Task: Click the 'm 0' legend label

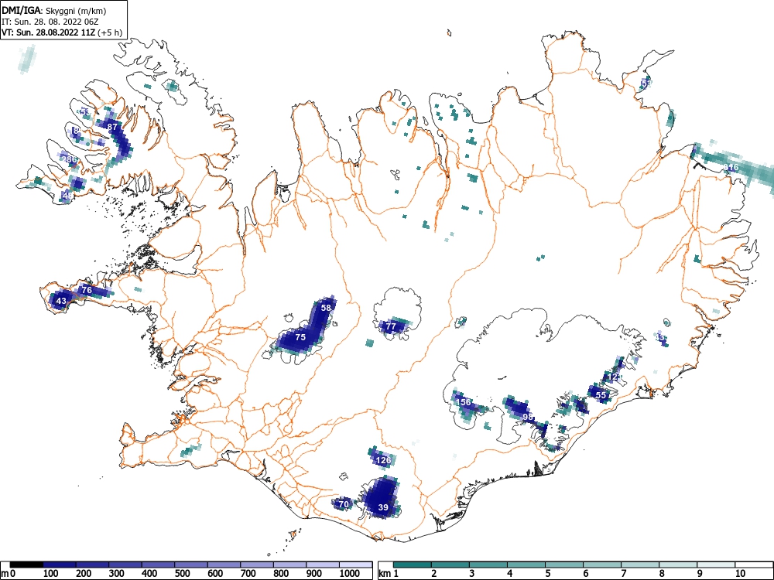Action: pos(9,574)
